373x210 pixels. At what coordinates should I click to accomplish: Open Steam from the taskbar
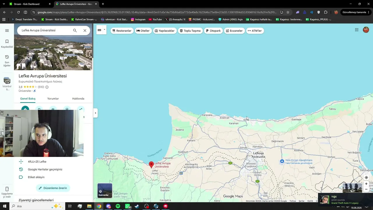(x=137, y=206)
